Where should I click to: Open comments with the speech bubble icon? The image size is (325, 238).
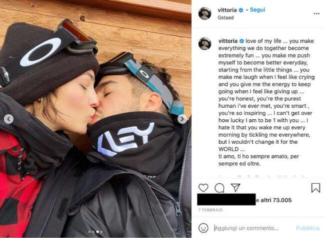tap(219, 188)
